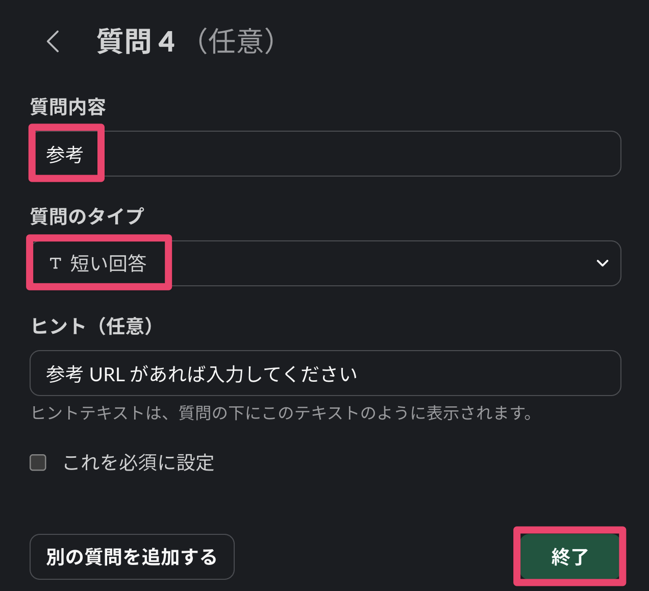The width and height of the screenshot is (649, 591).
Task: Click the 質問内容 field label
Action: [68, 107]
